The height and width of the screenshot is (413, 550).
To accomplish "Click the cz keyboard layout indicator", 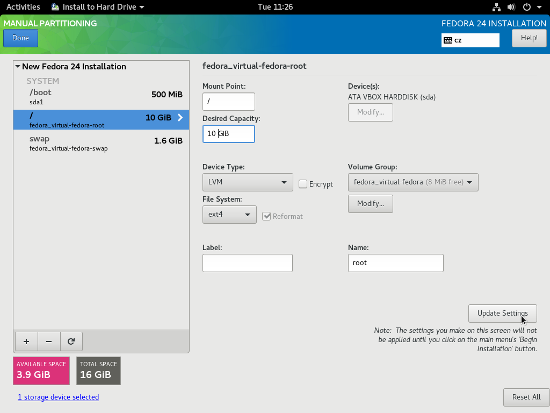I will [470, 40].
